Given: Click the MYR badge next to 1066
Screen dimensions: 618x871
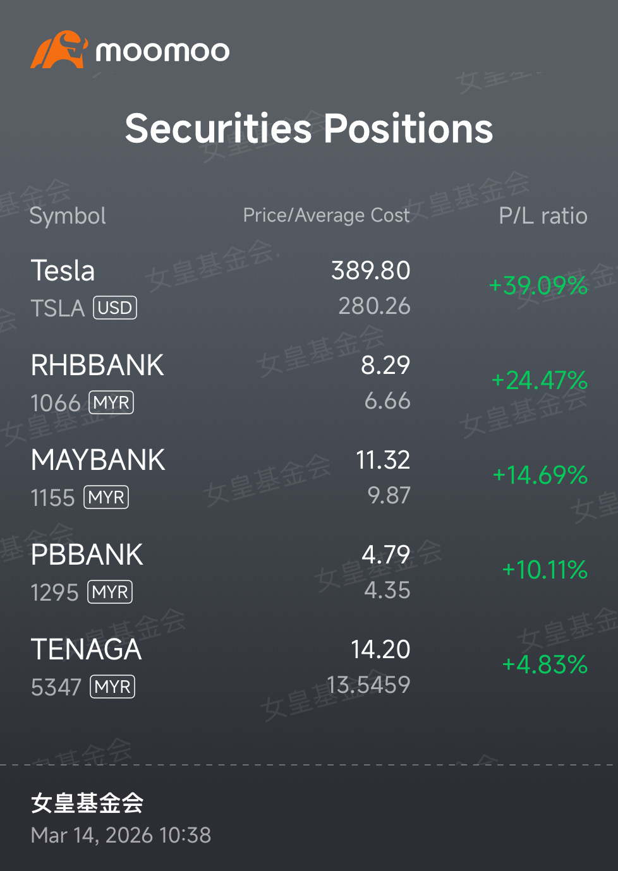Looking at the screenshot, I should (111, 403).
